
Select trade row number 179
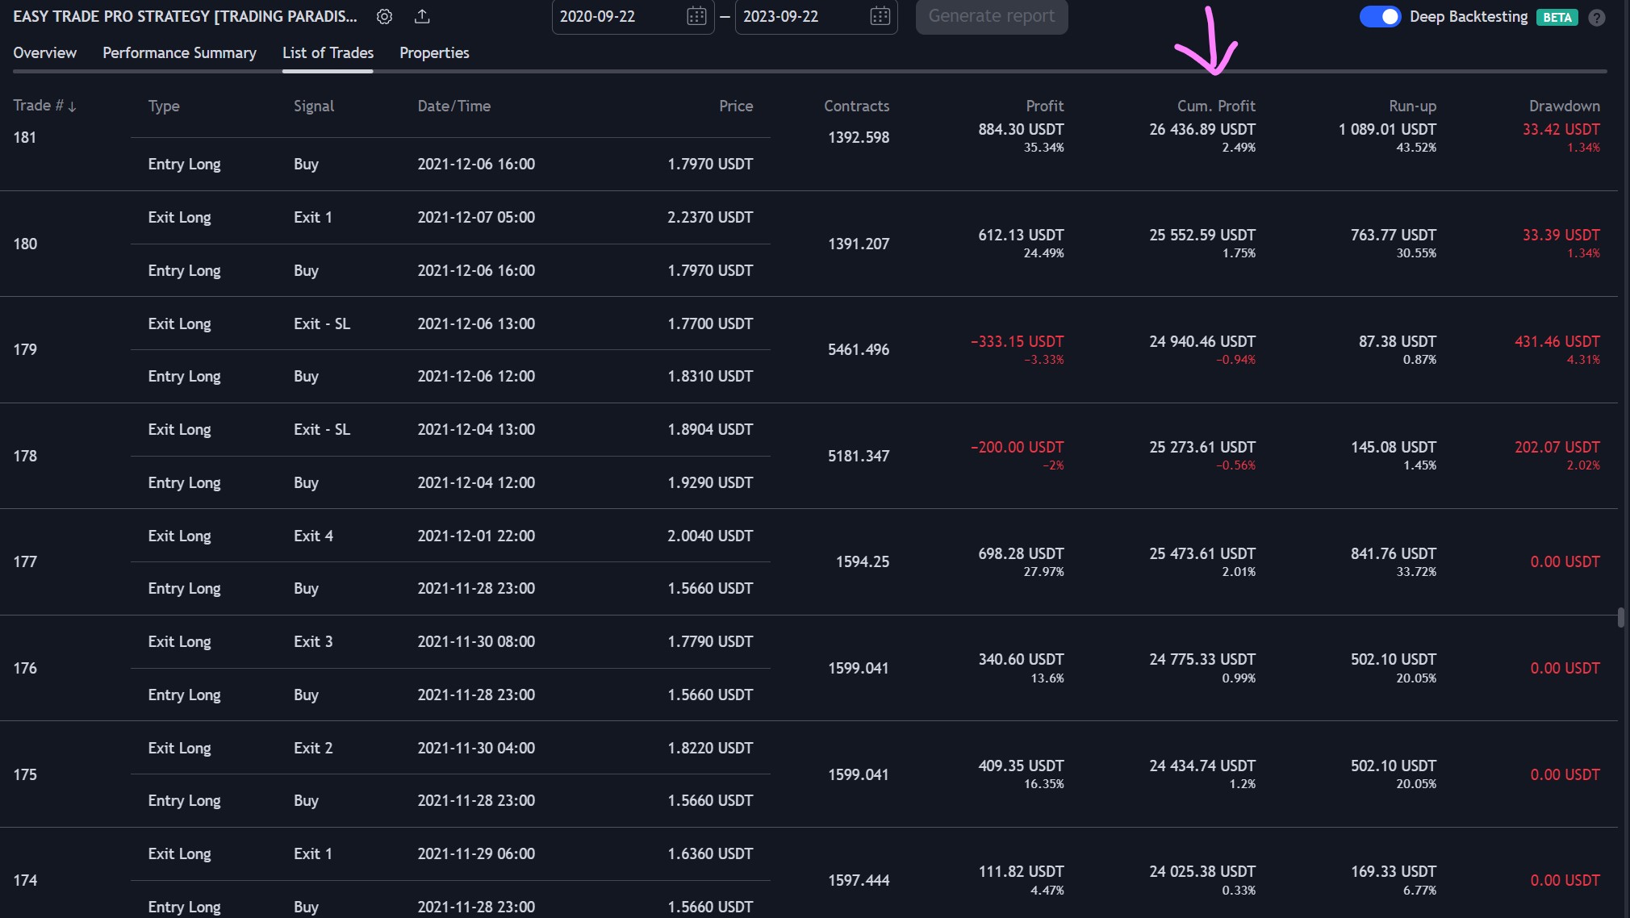tap(25, 349)
